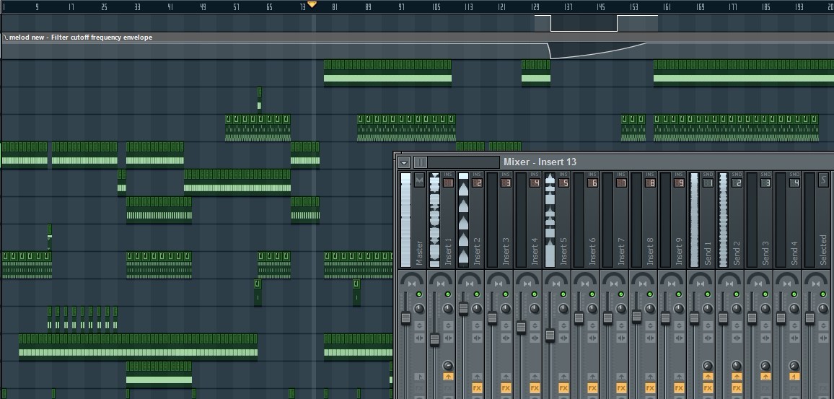Open the mixer options menu arrow
This screenshot has height=399, width=834.
coord(404,162)
